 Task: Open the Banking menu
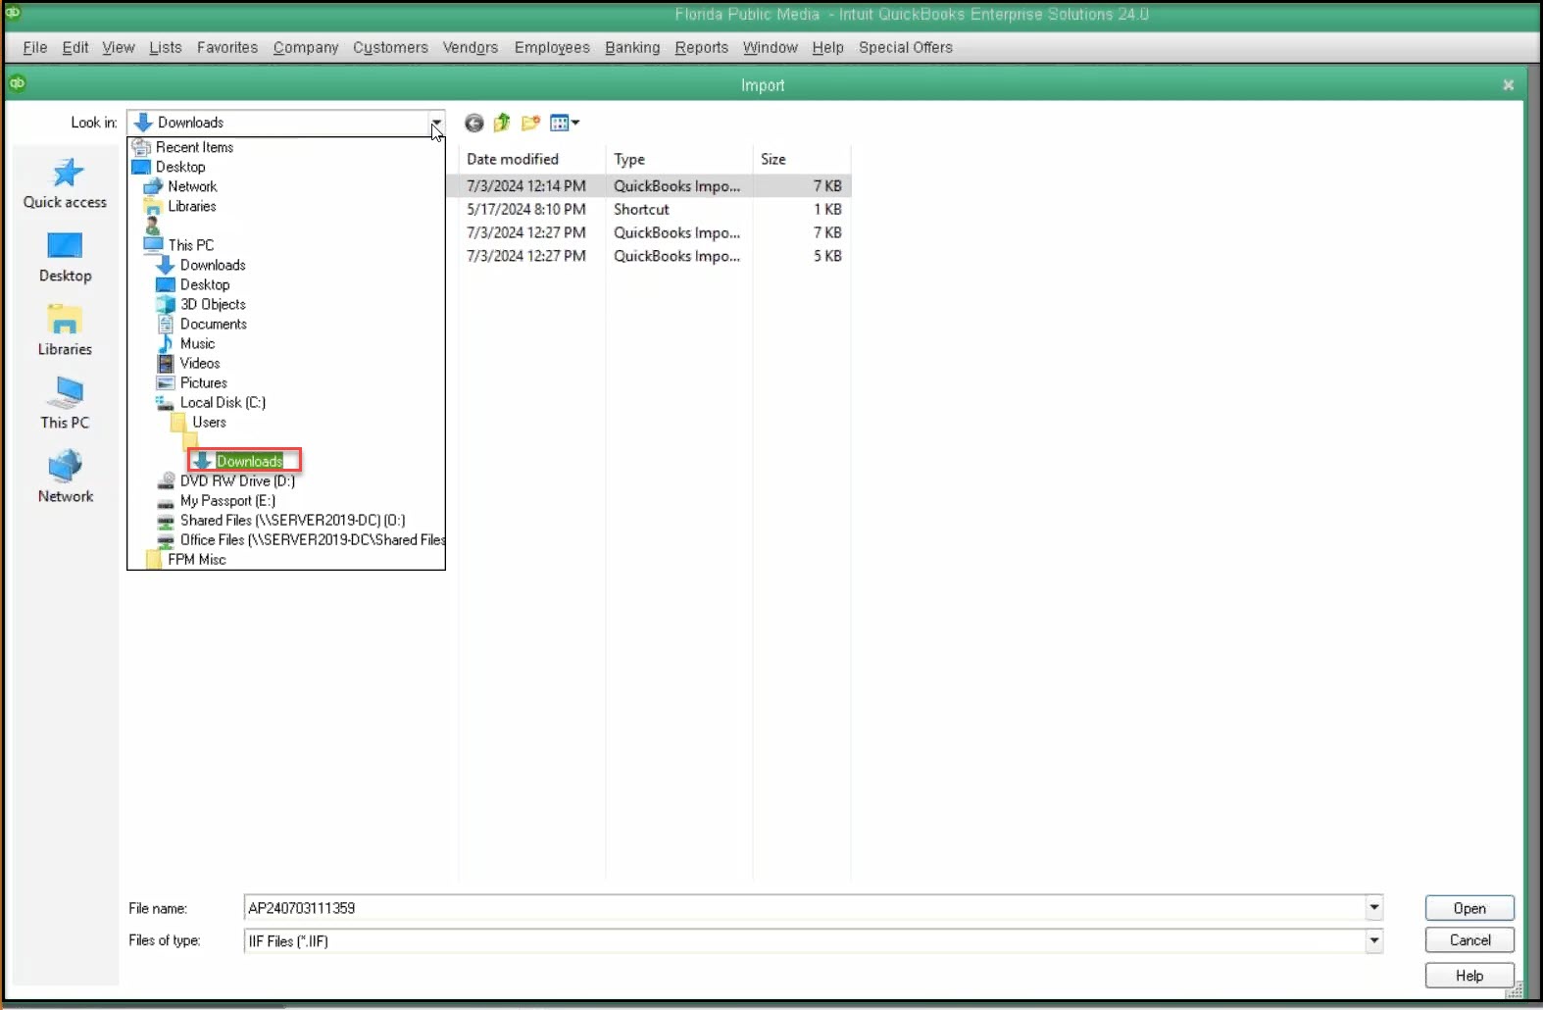tap(632, 47)
